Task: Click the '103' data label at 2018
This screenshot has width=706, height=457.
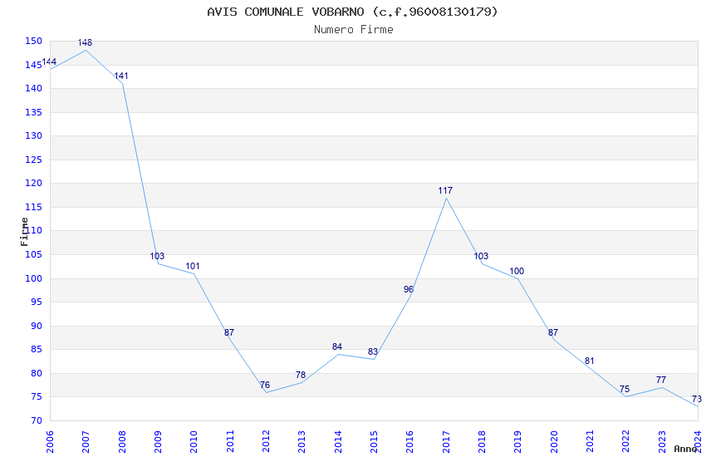Action: point(481,256)
